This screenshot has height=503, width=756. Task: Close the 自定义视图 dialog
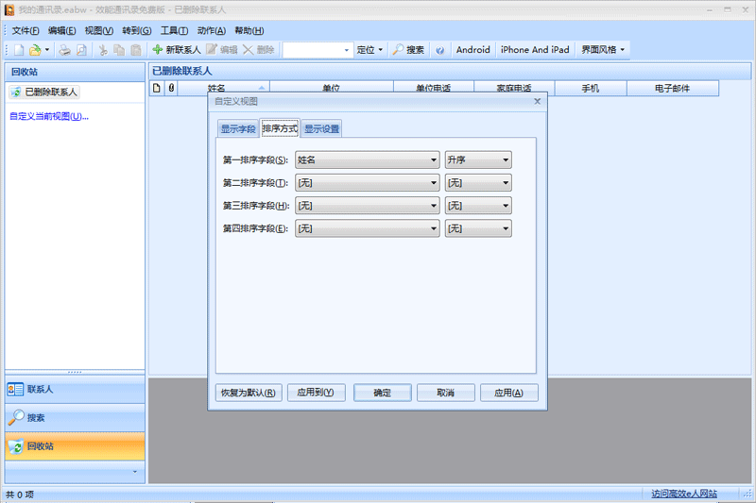pyautogui.click(x=537, y=101)
